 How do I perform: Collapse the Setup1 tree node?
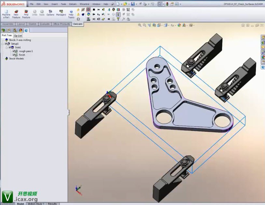(x=3, y=44)
